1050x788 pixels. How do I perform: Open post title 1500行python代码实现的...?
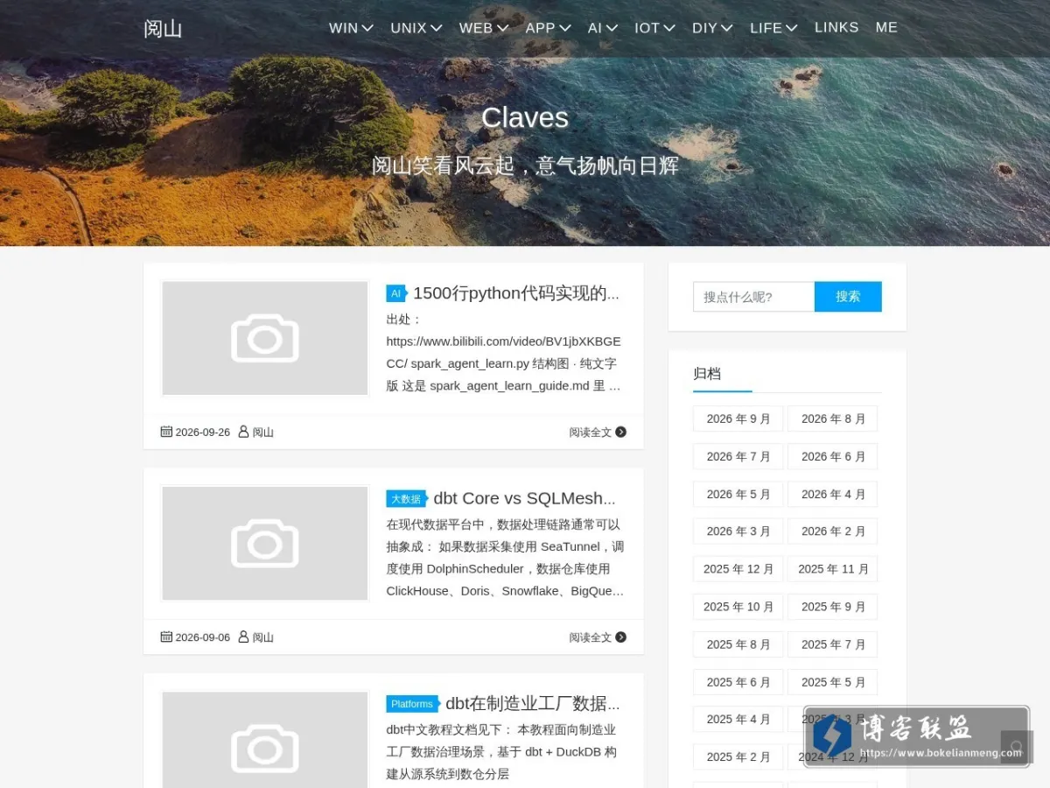(516, 293)
